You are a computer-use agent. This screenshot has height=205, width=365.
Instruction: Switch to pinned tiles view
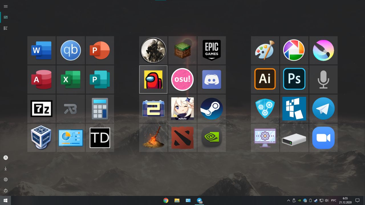pyautogui.click(x=5, y=17)
